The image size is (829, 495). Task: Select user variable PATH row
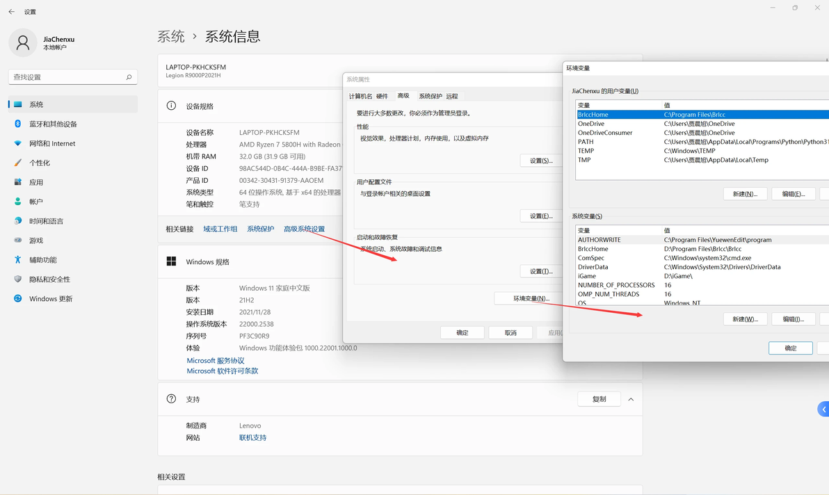click(702, 142)
